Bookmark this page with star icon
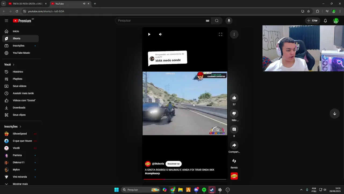344x194 pixels. (309, 11)
